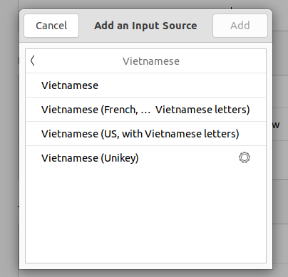Open Unikey engine preferences cog
Screen dimensions: 288x277
[245, 157]
